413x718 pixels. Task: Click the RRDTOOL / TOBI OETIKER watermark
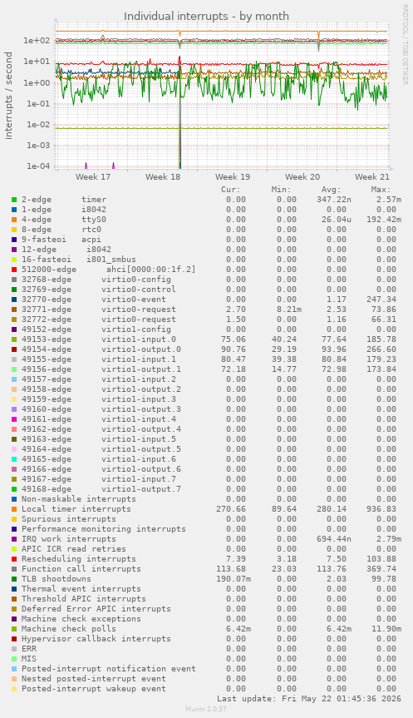(x=406, y=44)
